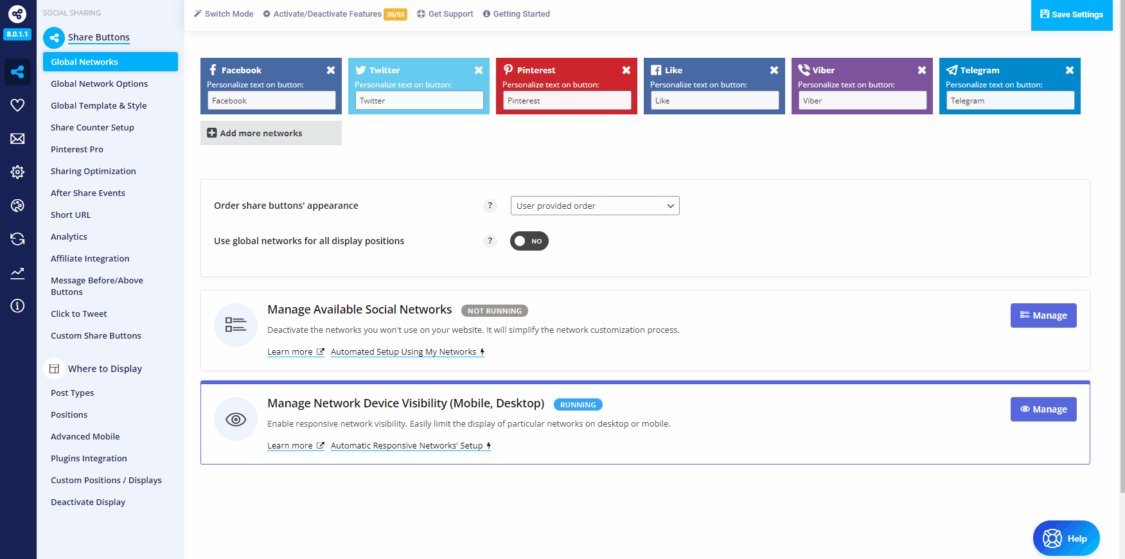Toggle Use global networks for all positions

[x=529, y=241]
